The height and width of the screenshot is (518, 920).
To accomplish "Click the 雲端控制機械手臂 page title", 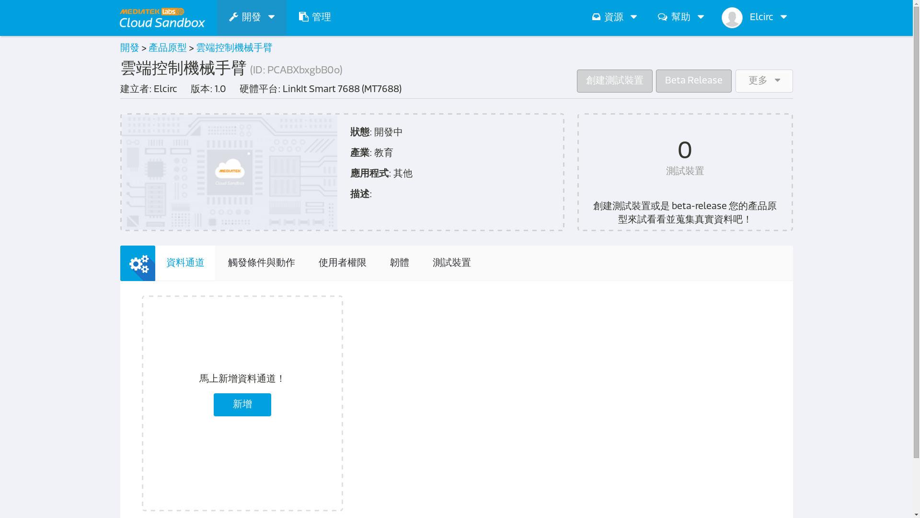I will tap(183, 69).
